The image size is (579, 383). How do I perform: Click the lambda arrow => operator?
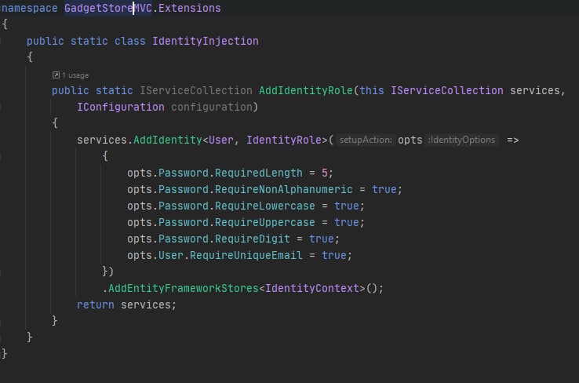pyautogui.click(x=512, y=140)
